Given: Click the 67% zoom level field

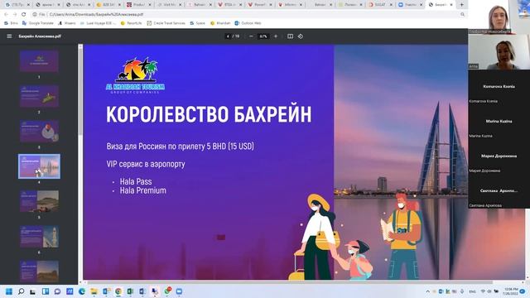Looking at the screenshot, I should click(263, 36).
